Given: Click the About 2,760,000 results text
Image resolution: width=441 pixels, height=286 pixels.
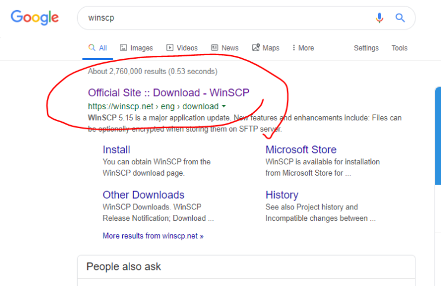Looking at the screenshot, I should [153, 71].
